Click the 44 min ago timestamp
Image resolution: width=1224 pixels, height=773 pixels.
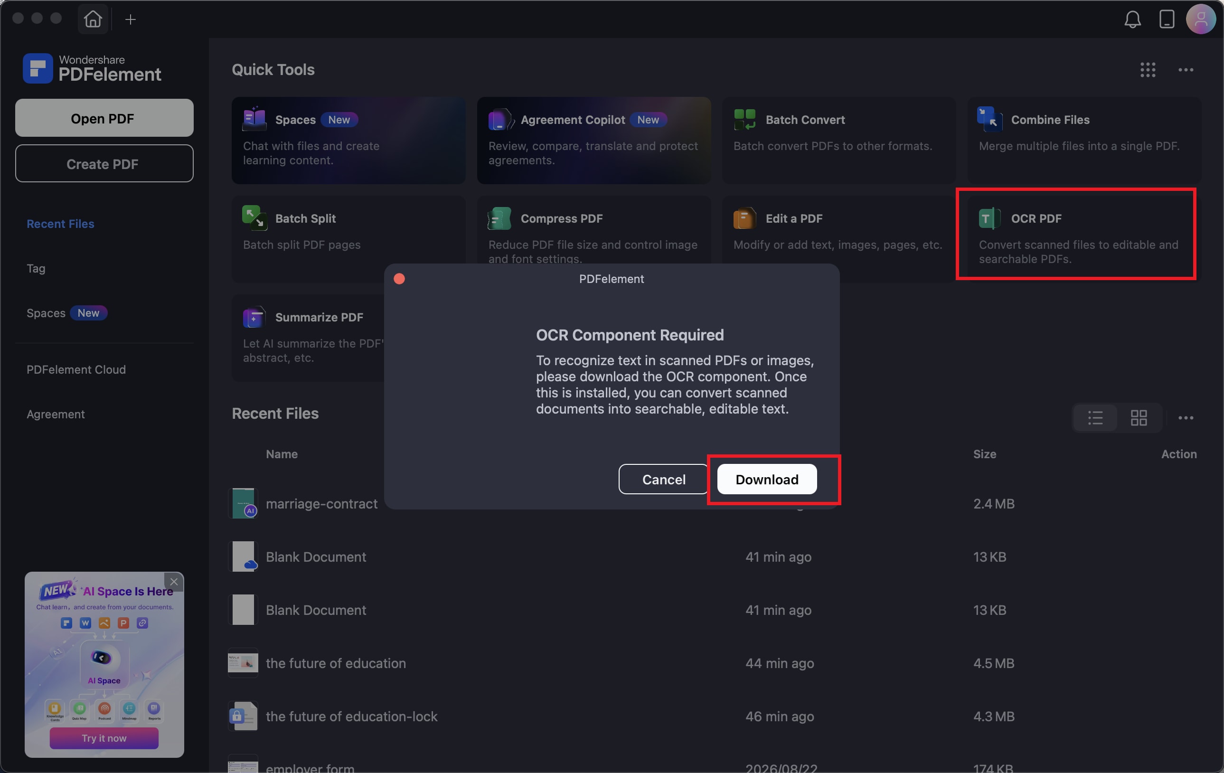click(780, 663)
